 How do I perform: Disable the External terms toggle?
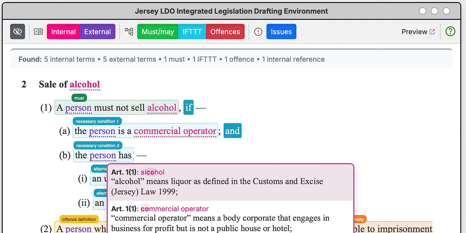97,31
